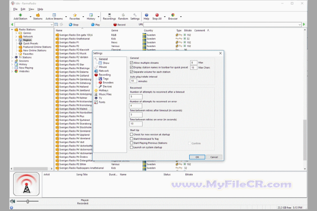Click the Add Station toolbar icon

(20, 17)
